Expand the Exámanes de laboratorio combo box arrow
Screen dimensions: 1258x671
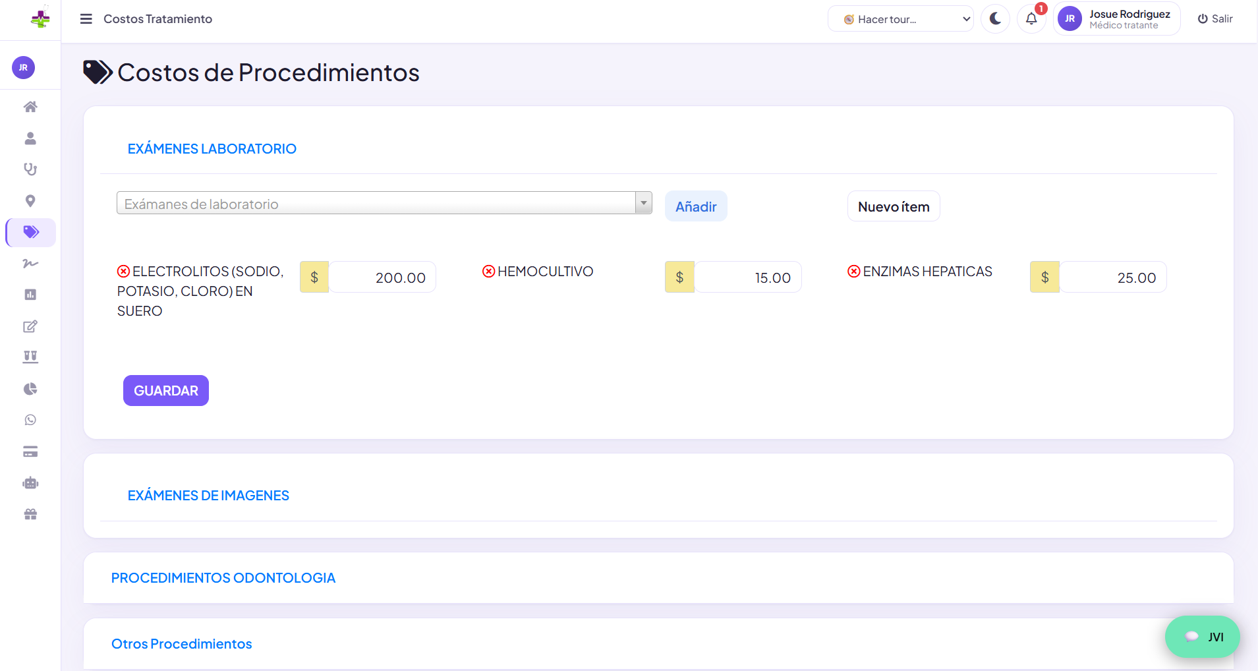pos(644,203)
